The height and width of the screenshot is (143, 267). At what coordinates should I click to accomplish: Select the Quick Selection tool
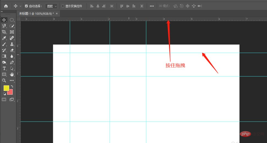[12, 26]
